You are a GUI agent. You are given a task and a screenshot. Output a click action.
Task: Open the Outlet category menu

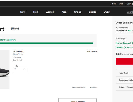[x=107, y=12]
